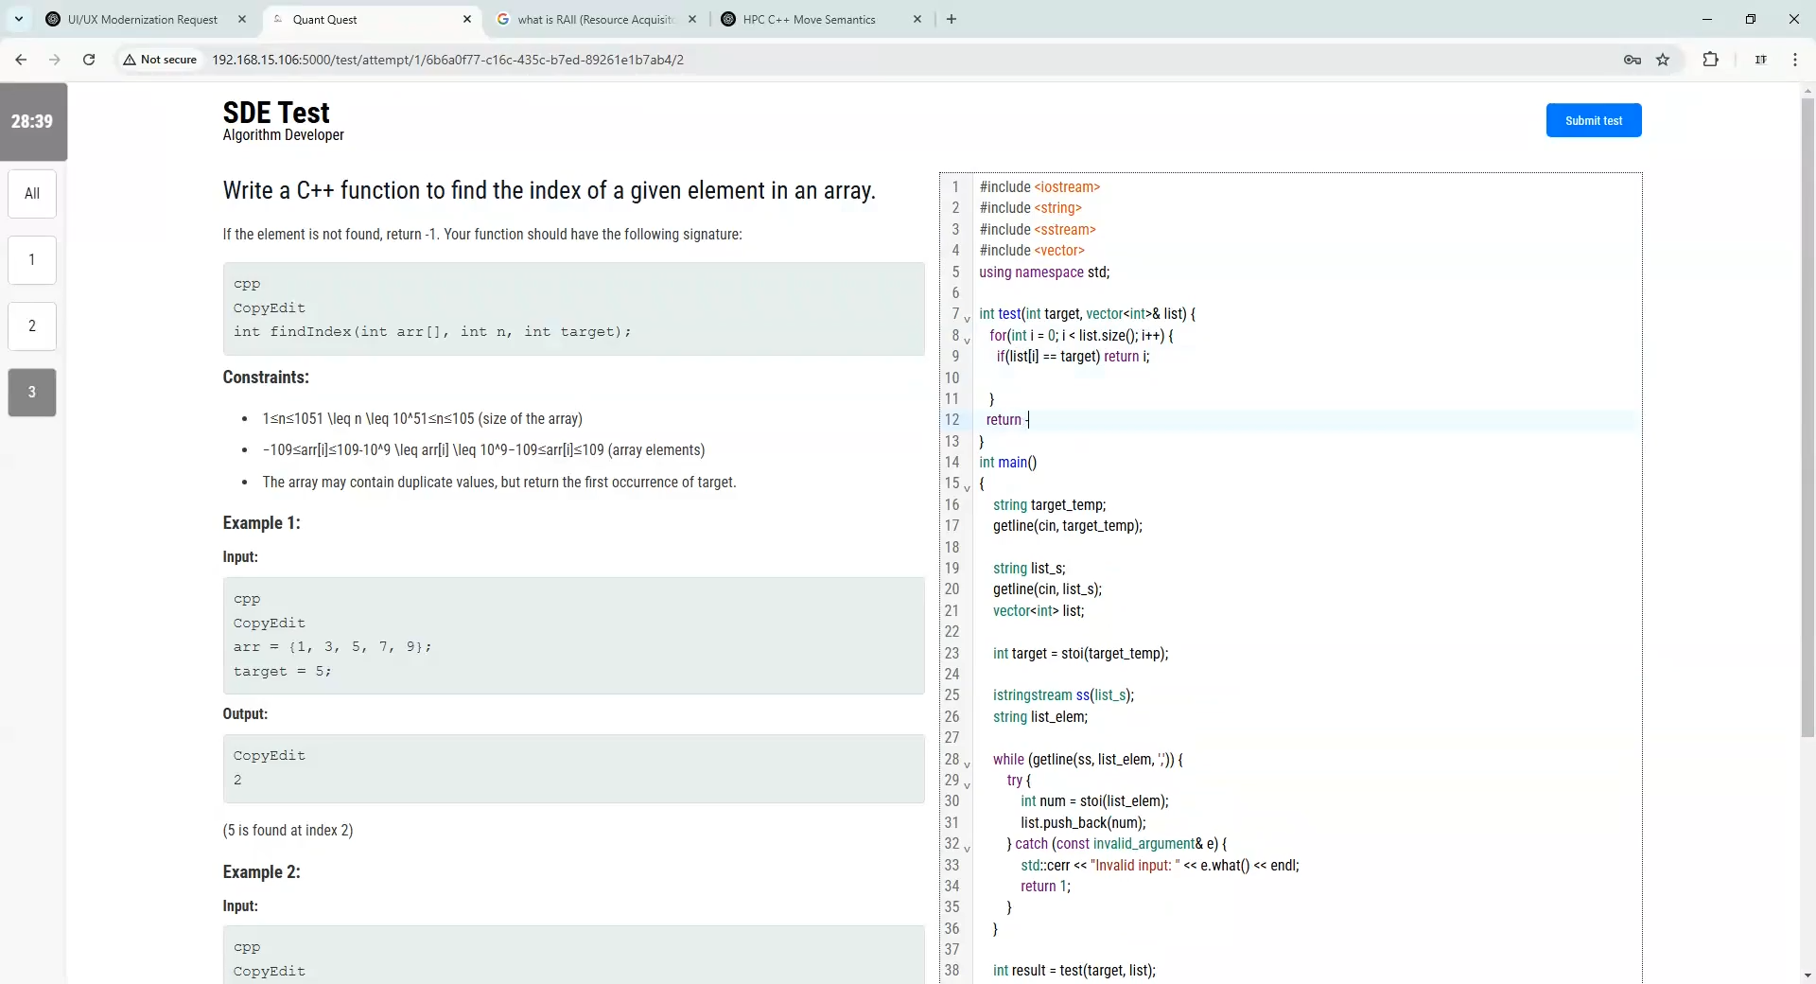The width and height of the screenshot is (1816, 984).
Task: Click 'getline(cin, target_temp);' code line
Action: tap(1068, 526)
